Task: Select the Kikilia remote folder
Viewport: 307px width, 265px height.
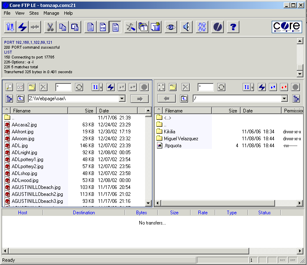Action: coord(169,132)
